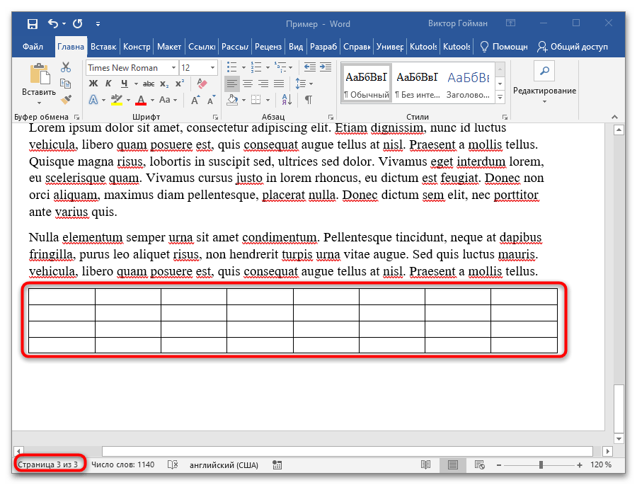Apply the red font color

141,100
